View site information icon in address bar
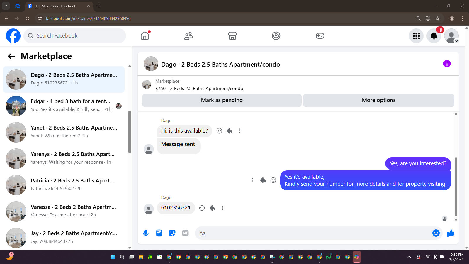This screenshot has width=469, height=264. pos(40,18)
